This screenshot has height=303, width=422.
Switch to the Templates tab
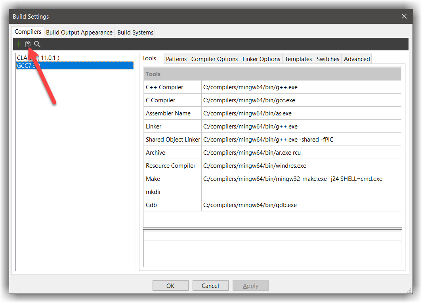[298, 59]
